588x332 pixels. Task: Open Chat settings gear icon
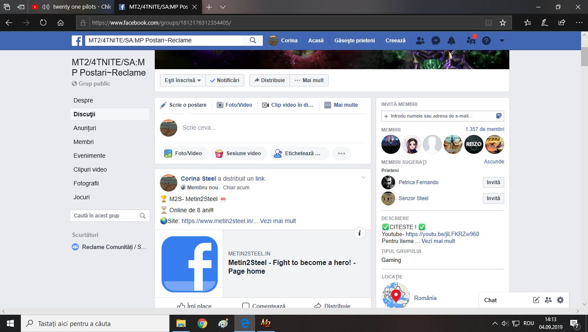(x=560, y=300)
